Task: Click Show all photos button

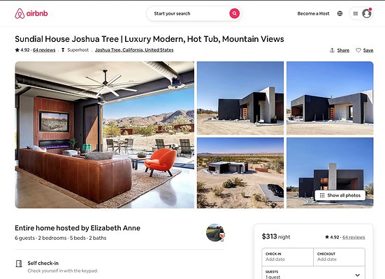Action: point(340,195)
